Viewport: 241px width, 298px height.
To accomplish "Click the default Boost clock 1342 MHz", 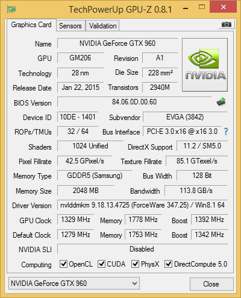I will (209, 235).
